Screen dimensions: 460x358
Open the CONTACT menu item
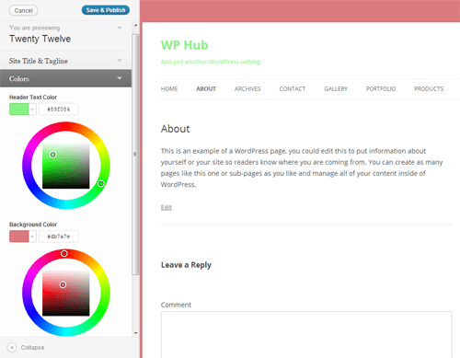293,89
